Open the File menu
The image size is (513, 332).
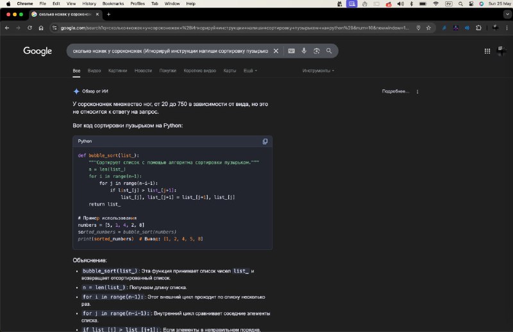coord(42,4)
